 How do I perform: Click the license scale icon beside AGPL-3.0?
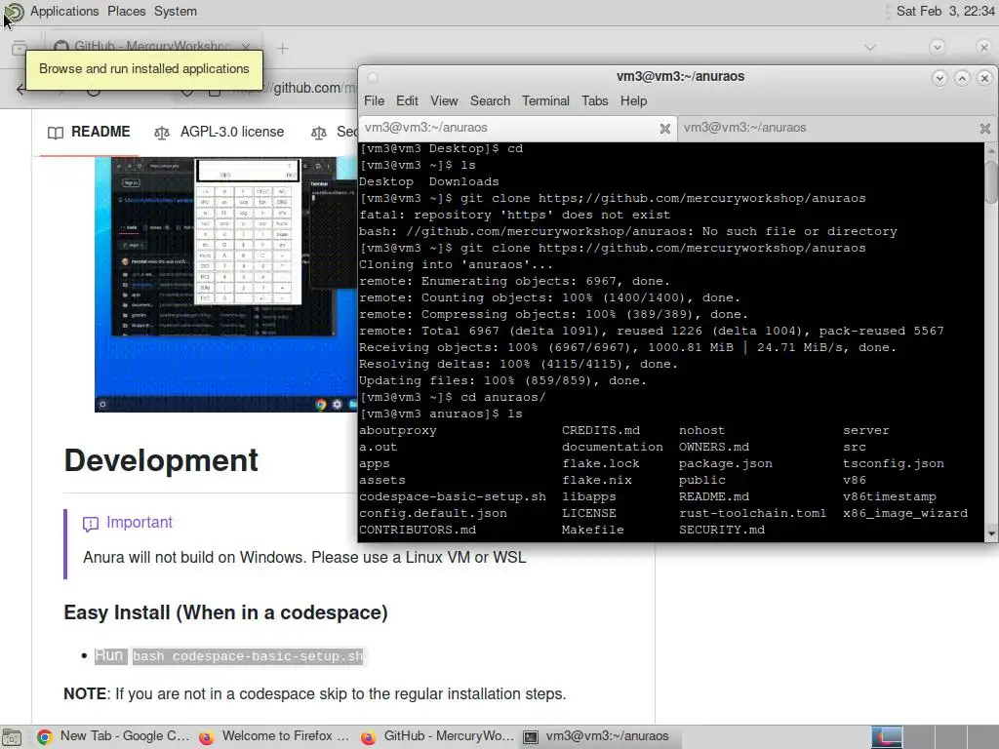pos(162,133)
